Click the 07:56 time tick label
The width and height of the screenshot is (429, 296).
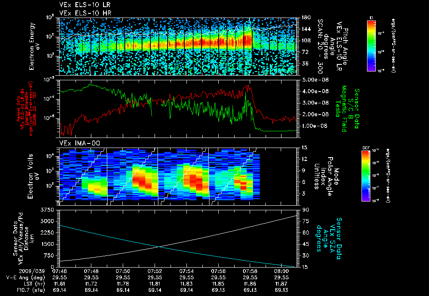218,271
